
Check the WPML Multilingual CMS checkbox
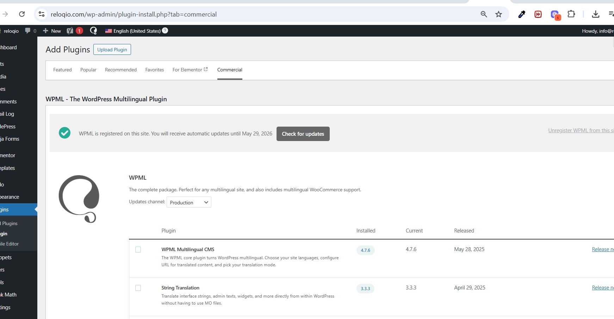coord(138,249)
